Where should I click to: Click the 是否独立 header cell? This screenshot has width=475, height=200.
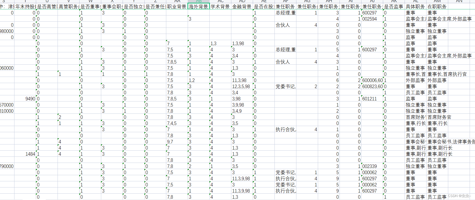[x=134, y=7]
